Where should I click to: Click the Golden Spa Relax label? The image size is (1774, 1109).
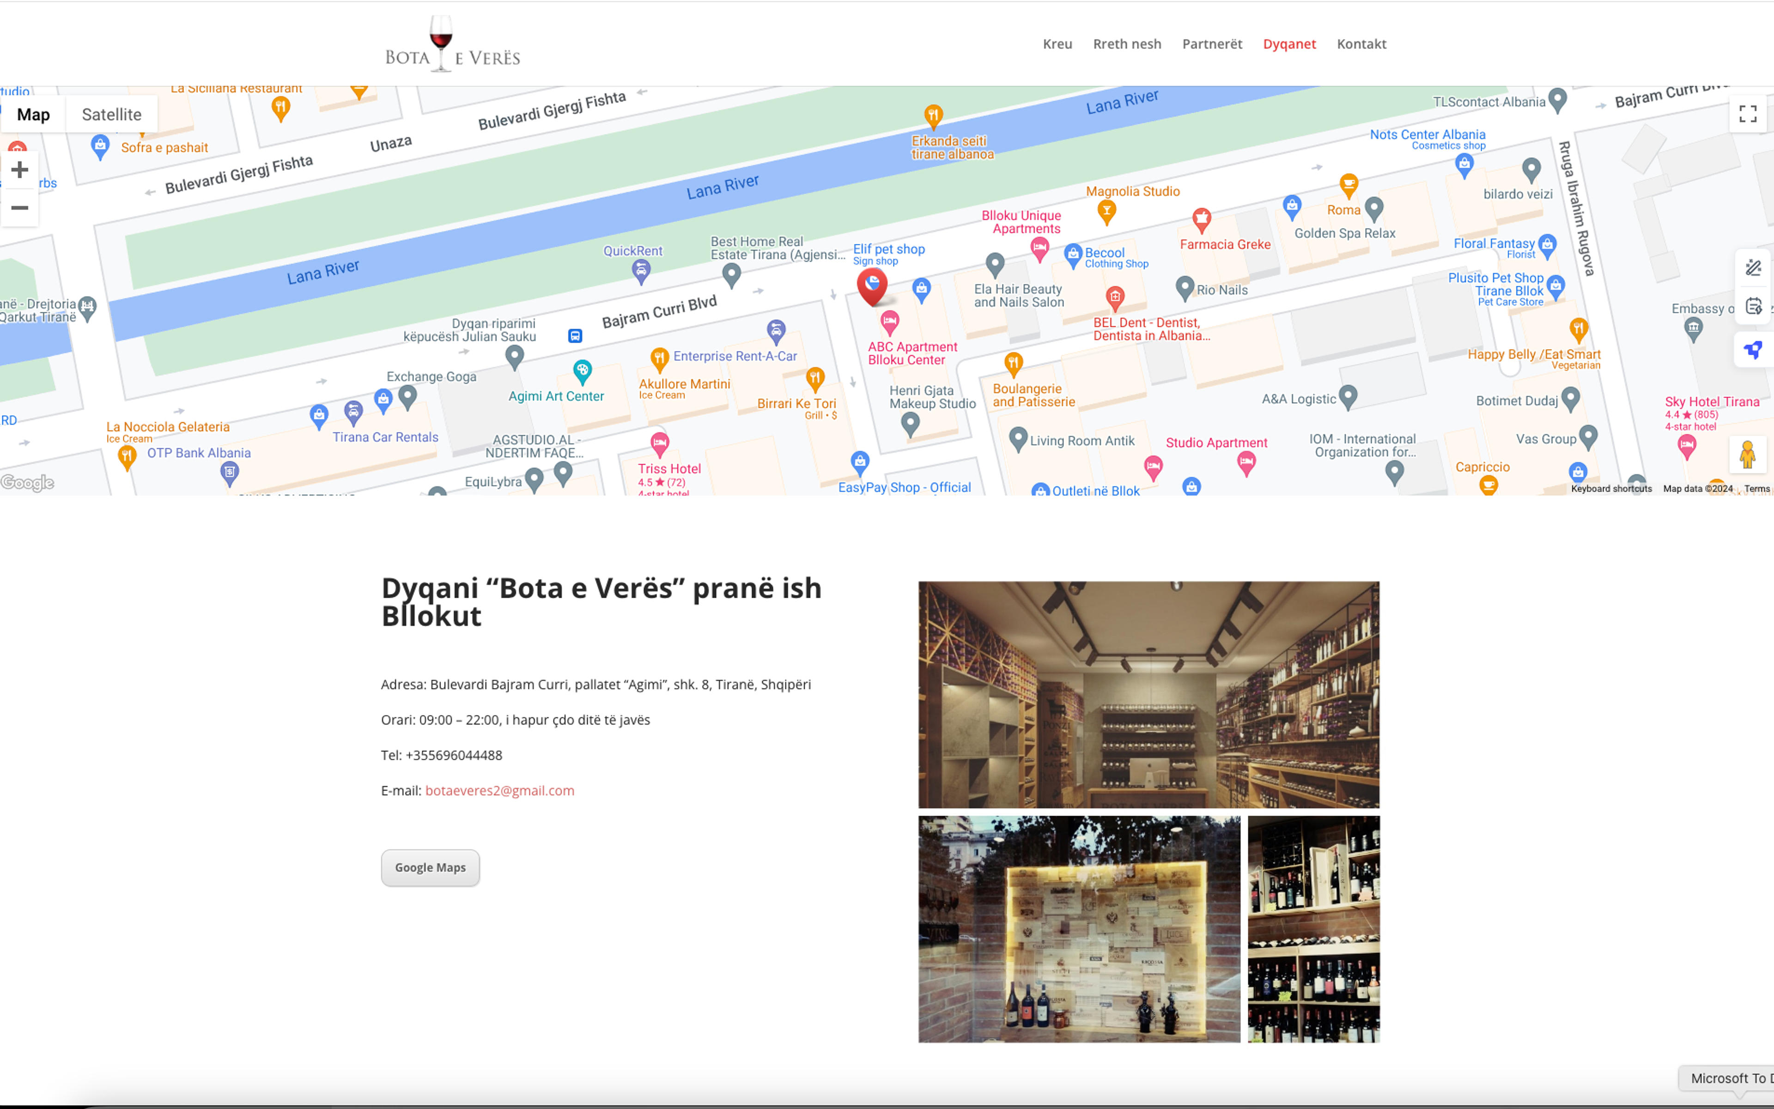(x=1344, y=233)
